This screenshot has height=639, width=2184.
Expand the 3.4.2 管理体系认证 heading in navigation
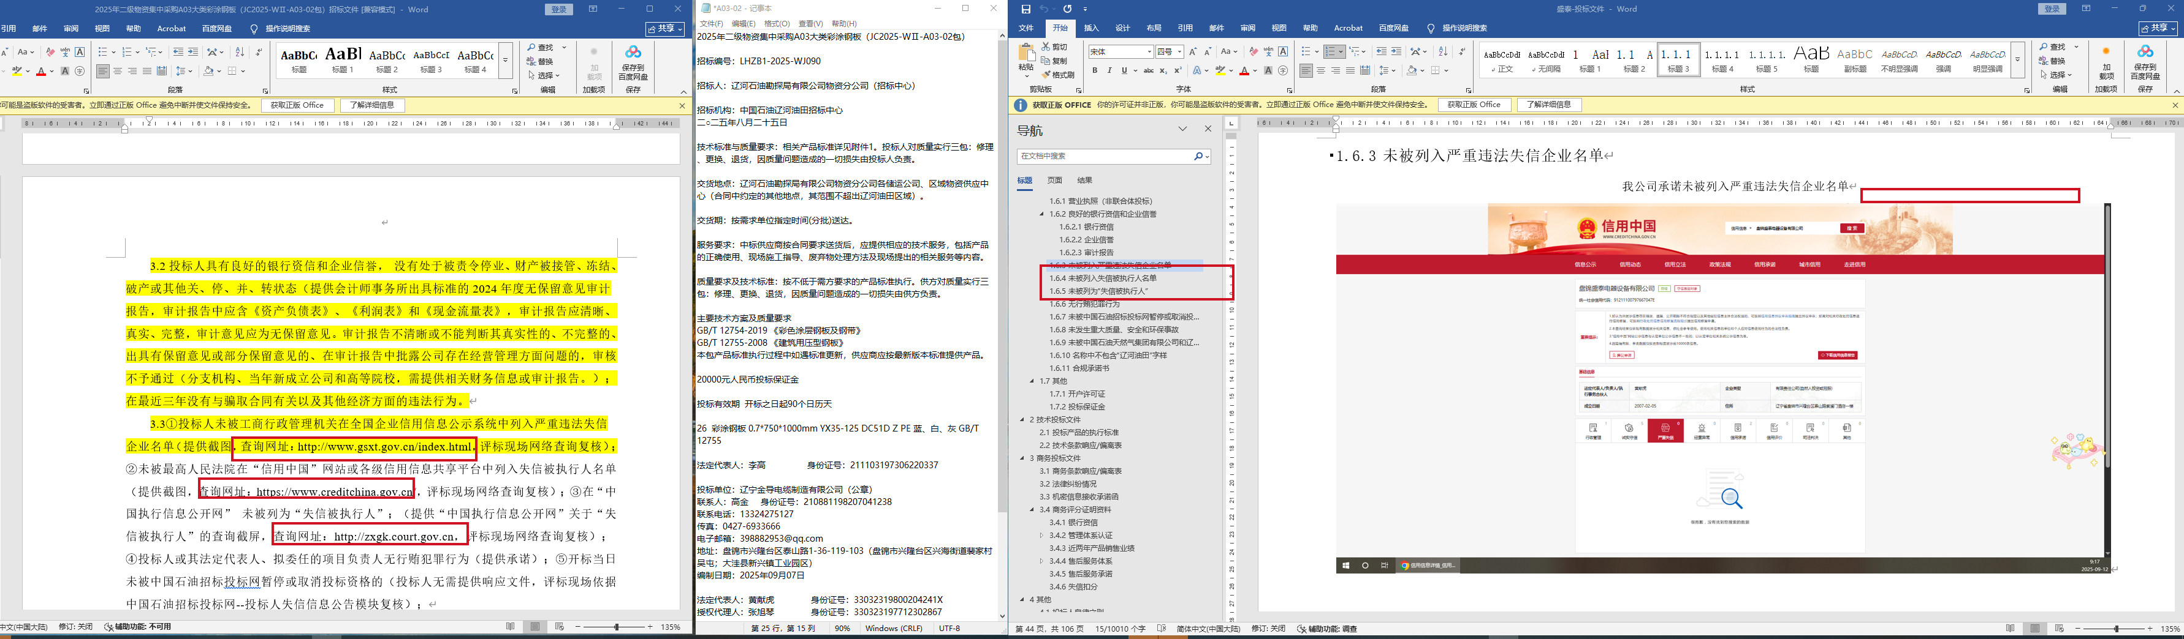pos(1042,535)
